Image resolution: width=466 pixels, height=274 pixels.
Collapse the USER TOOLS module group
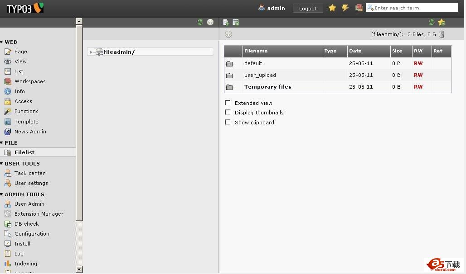coord(1,164)
